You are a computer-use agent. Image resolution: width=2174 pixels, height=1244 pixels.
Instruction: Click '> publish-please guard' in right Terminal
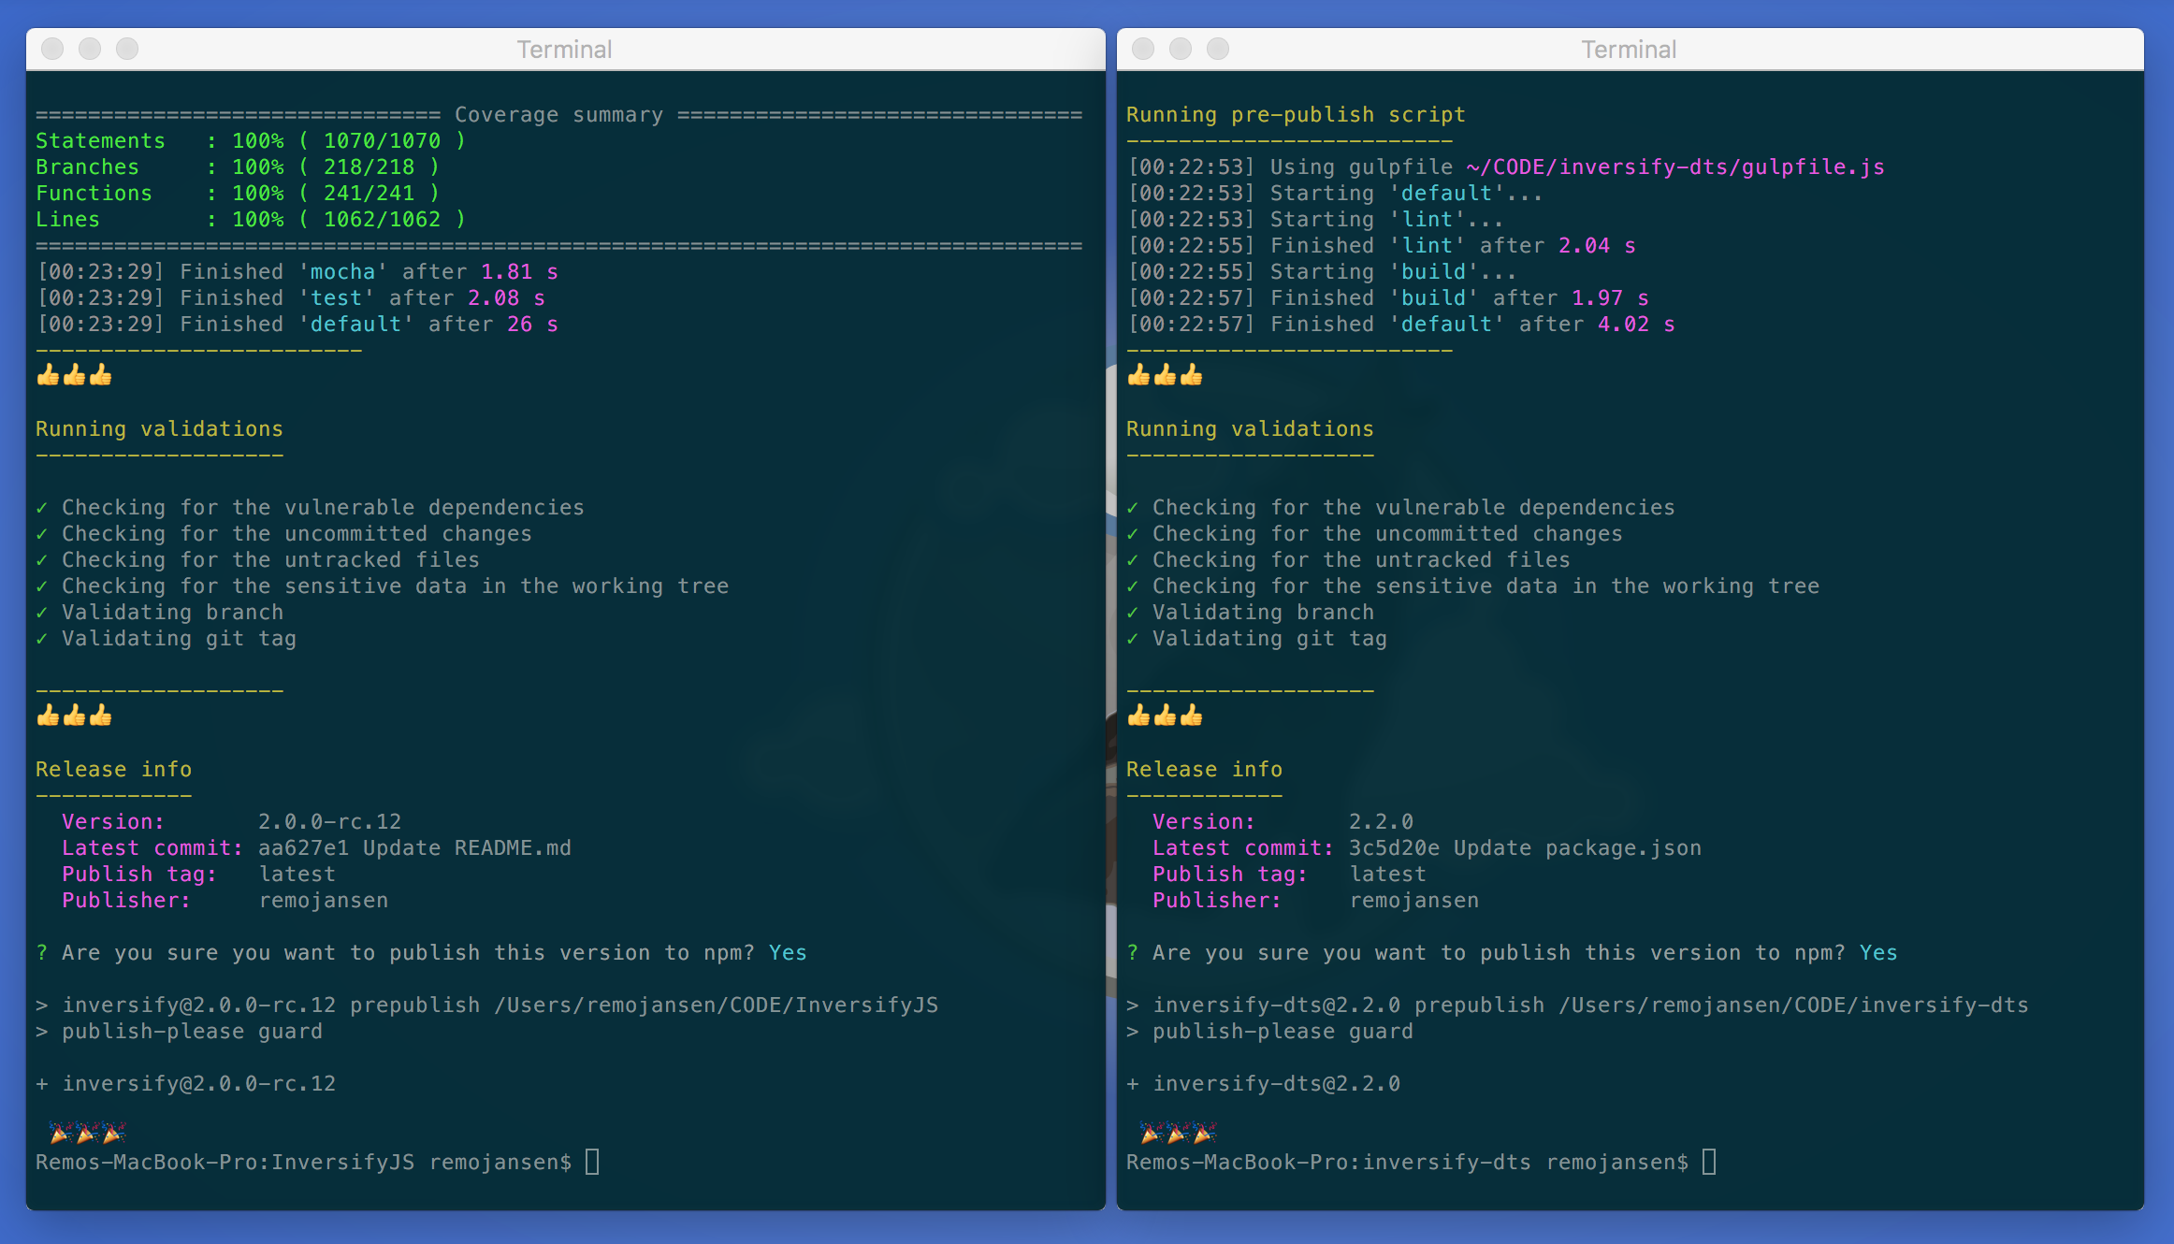click(1269, 1032)
